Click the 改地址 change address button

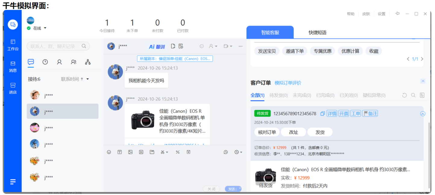(293, 132)
